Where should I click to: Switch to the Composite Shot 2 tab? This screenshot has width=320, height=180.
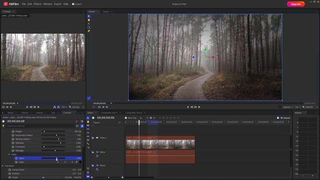click(133, 112)
